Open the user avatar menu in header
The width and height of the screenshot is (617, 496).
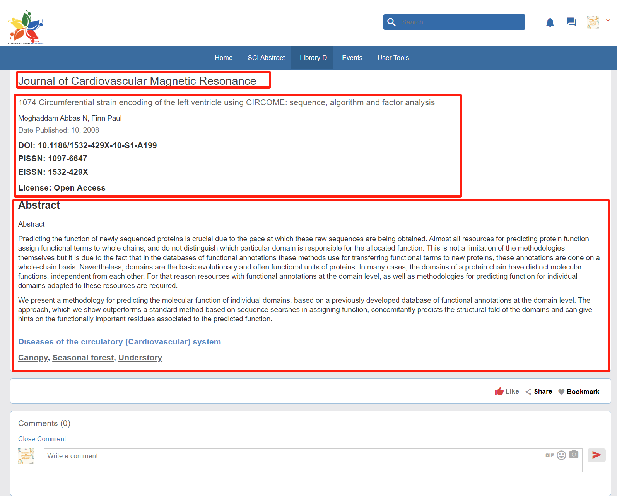point(593,22)
